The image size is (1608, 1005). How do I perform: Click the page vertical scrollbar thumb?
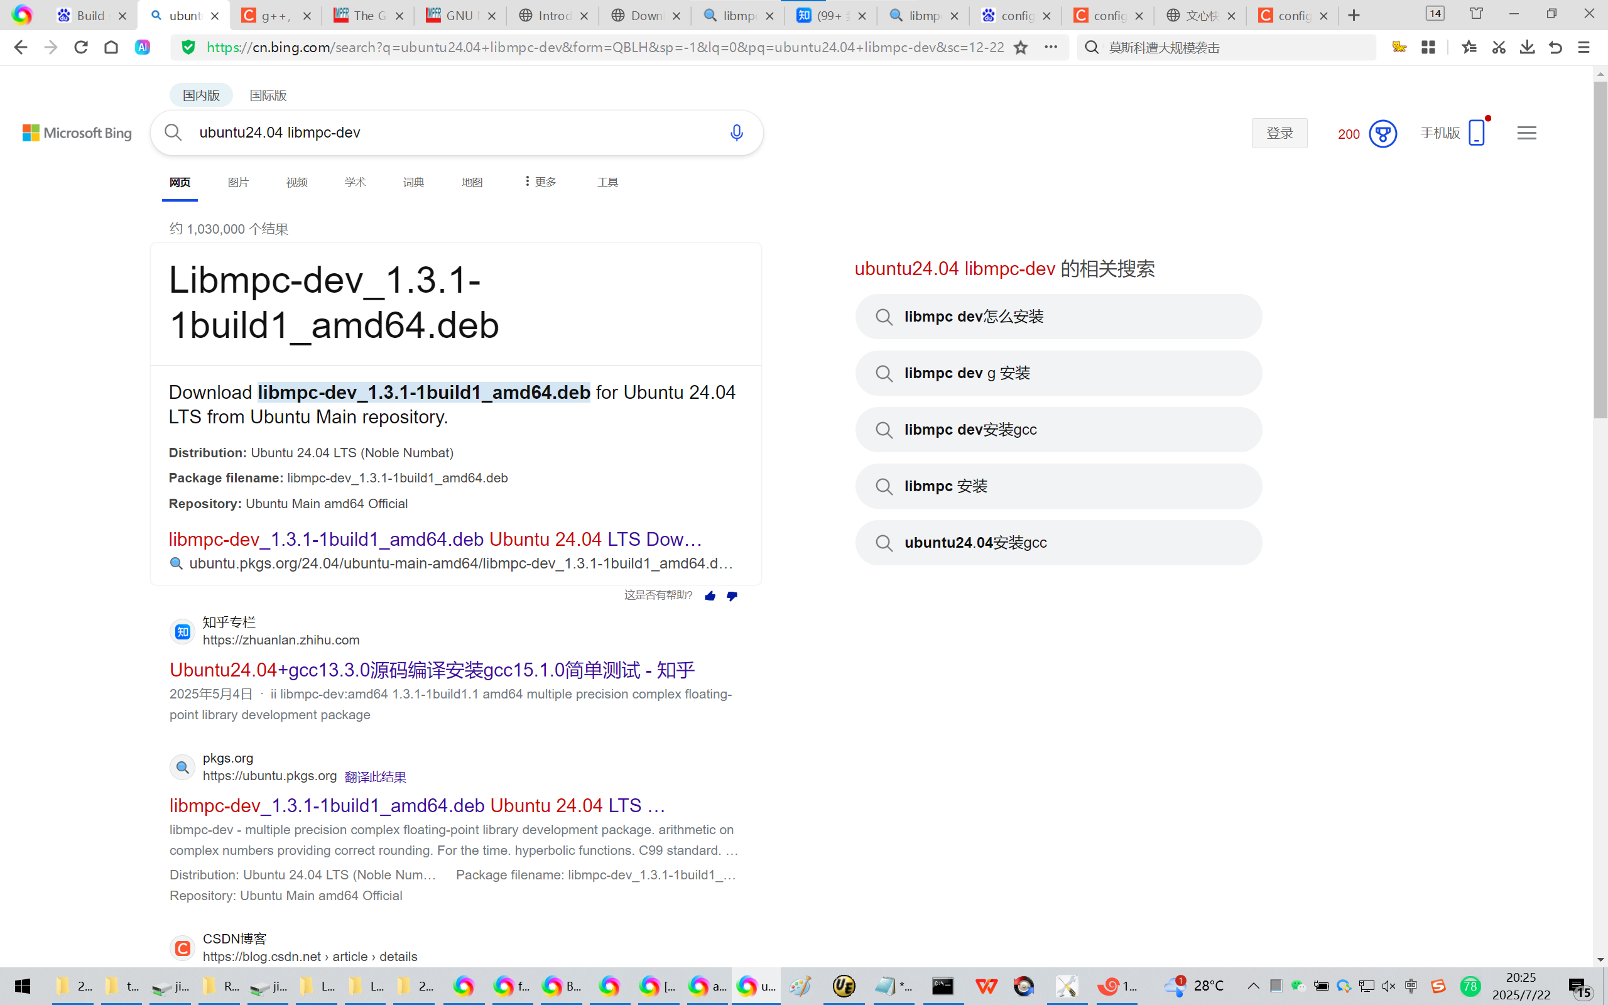[1600, 249]
